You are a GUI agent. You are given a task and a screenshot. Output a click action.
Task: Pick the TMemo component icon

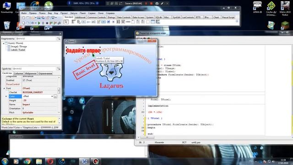(x=98, y=22)
